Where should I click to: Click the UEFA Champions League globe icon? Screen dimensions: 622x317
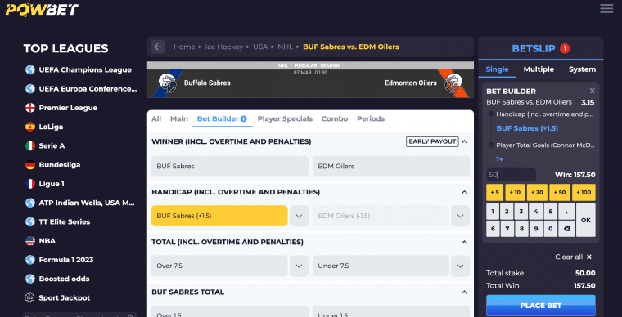click(x=30, y=69)
